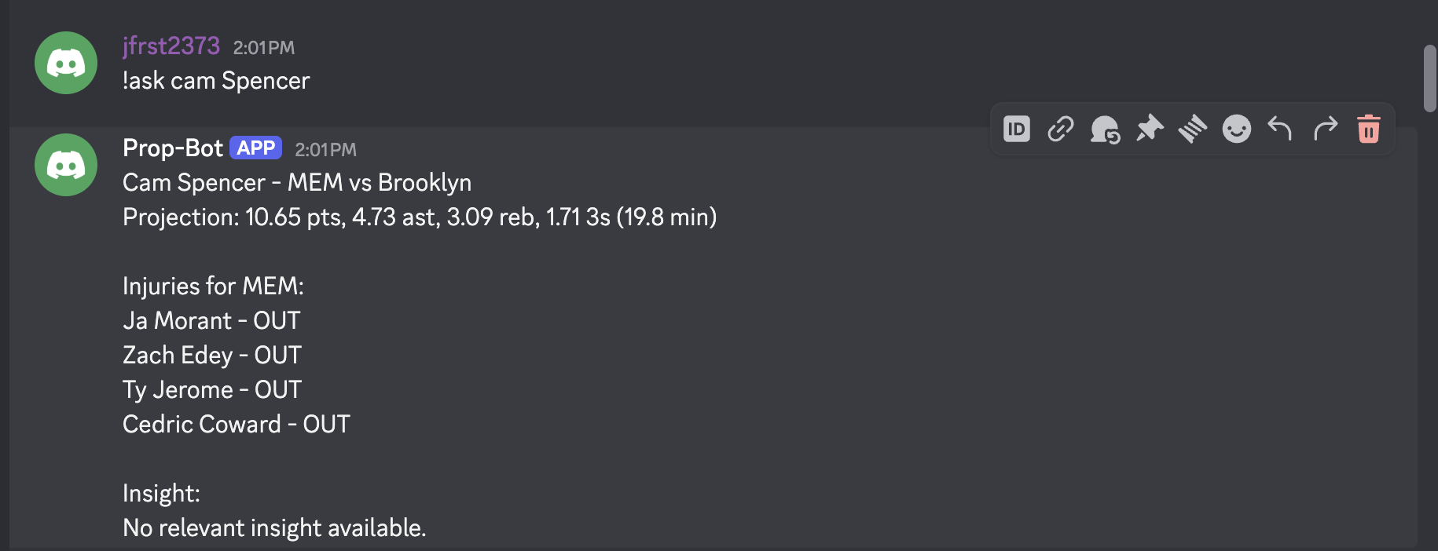This screenshot has height=551, width=1438.
Task: Click the chat scrollbar thumb
Action: click(x=1429, y=78)
